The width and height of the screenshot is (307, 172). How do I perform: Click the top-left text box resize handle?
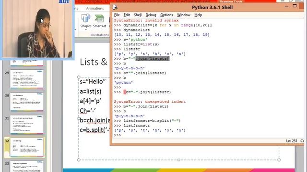79,77
